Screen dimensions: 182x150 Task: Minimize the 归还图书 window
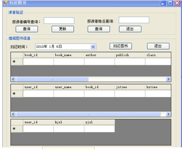pos(163,3)
